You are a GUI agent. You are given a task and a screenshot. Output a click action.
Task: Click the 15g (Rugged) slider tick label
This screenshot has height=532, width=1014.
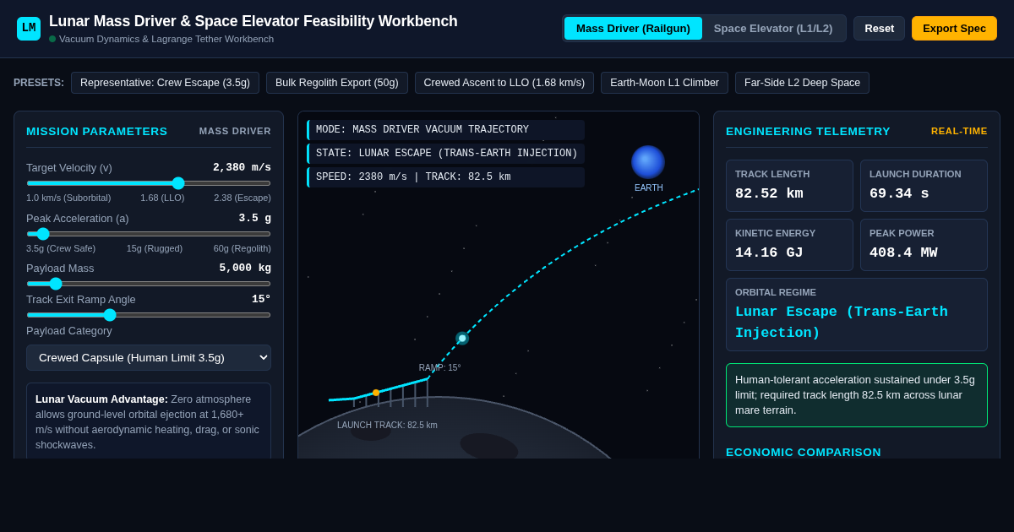click(x=155, y=248)
